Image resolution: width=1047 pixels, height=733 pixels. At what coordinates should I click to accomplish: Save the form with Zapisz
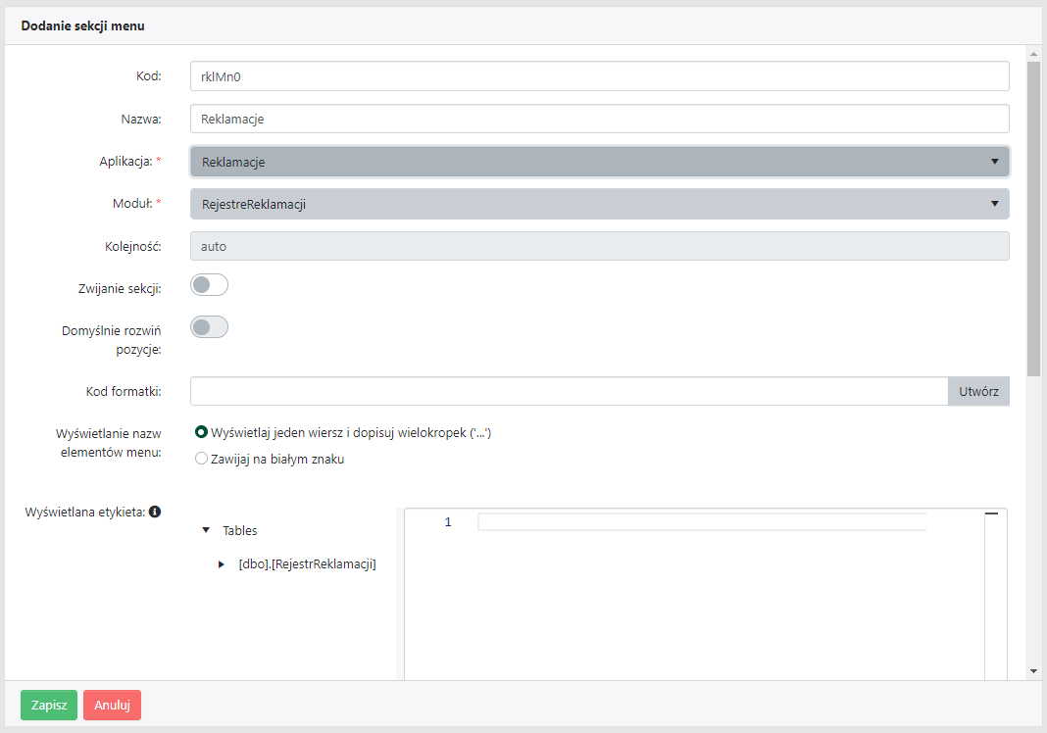click(x=49, y=706)
